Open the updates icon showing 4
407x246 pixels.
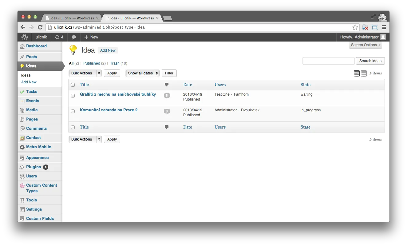pos(59,37)
